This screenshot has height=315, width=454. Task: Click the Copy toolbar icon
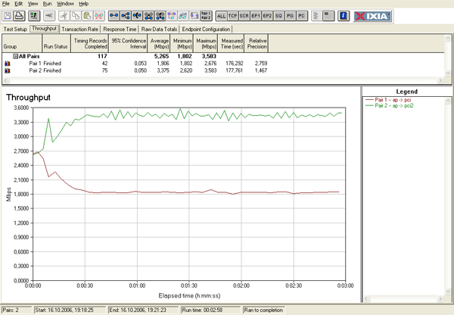76,16
